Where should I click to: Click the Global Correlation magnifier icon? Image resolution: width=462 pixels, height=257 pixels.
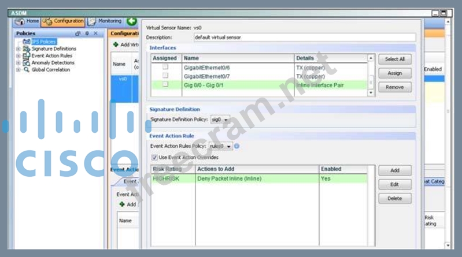coord(26,69)
